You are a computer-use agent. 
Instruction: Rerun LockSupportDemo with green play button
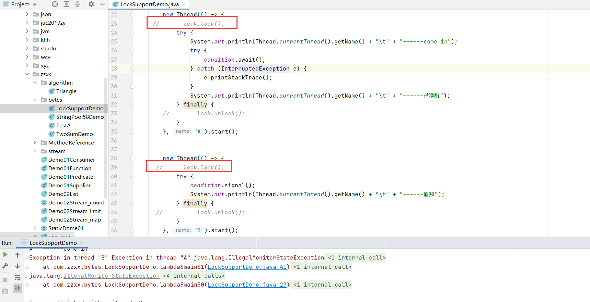(5, 254)
